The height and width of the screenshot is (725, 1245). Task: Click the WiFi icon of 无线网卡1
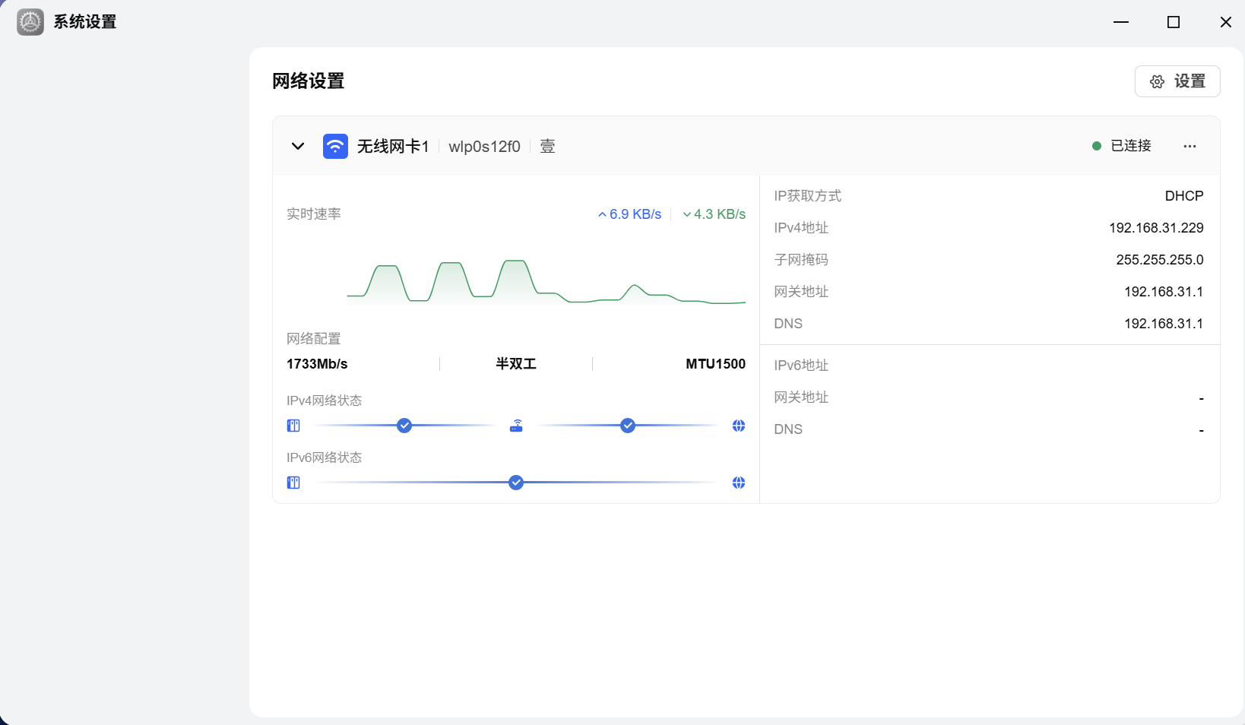(335, 146)
